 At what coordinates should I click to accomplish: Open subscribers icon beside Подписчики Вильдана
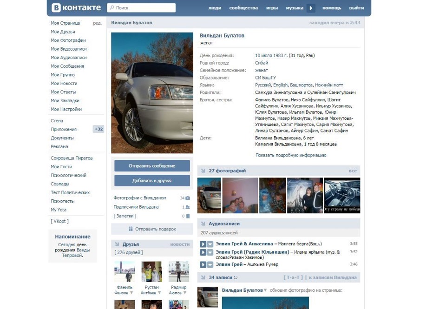[188, 207]
